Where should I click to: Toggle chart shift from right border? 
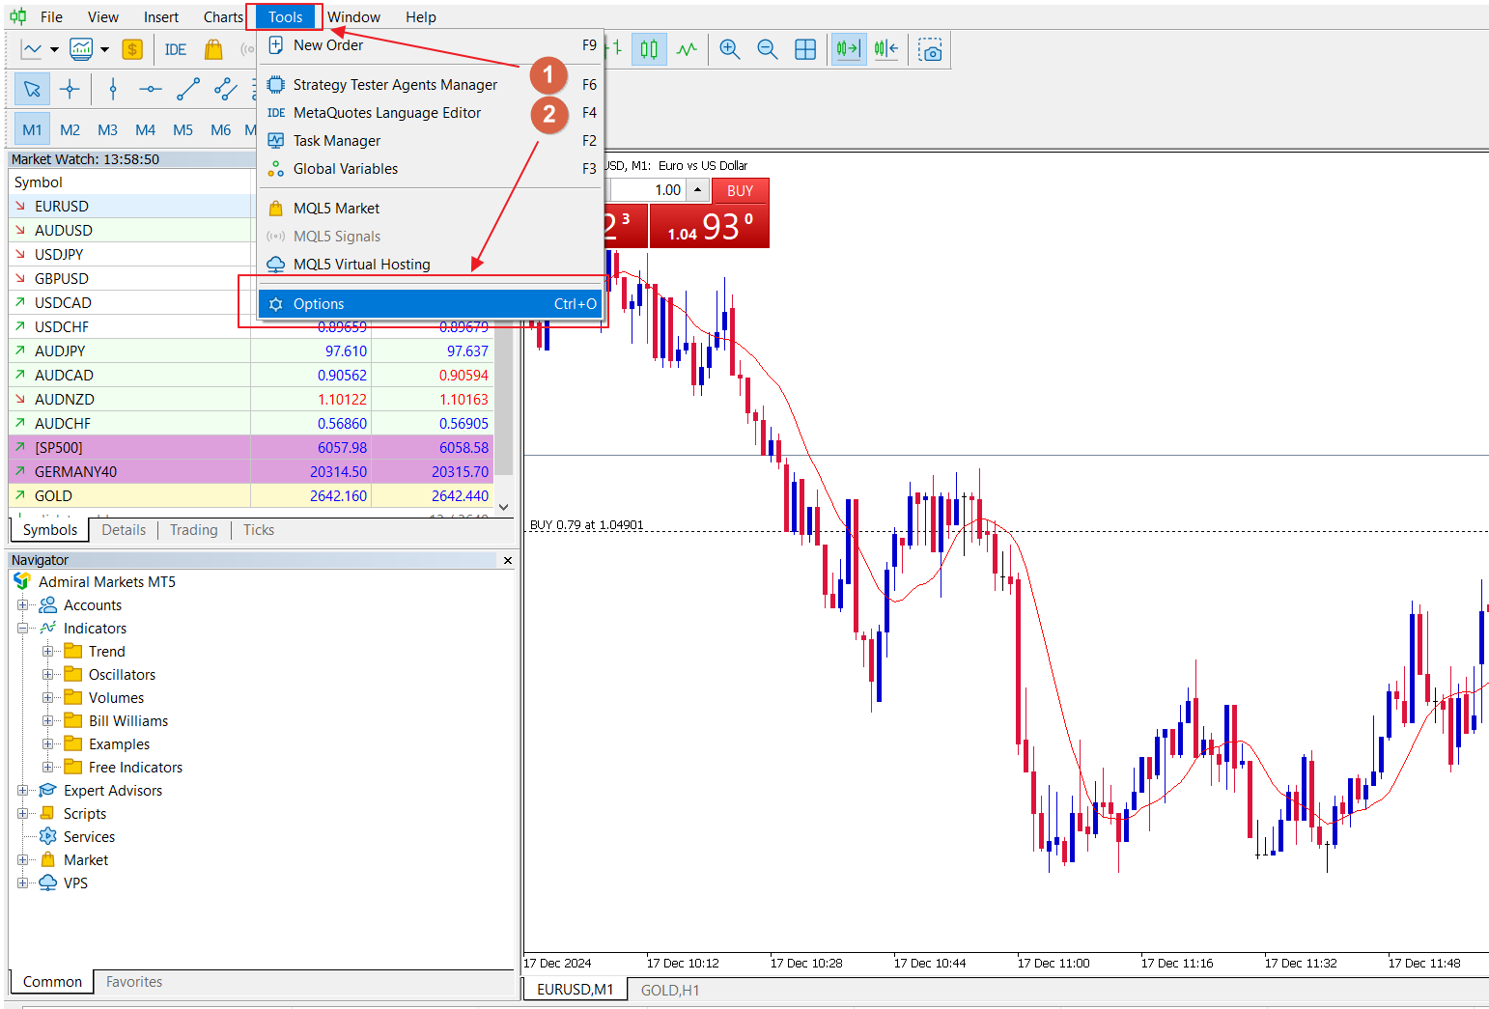point(886,49)
